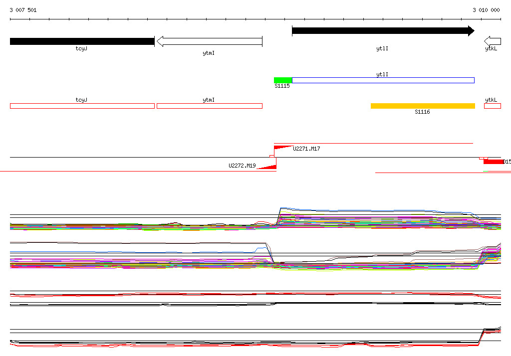Click the tcyJ label above red box
Screen dimensions: 511x356
[x=81, y=100]
